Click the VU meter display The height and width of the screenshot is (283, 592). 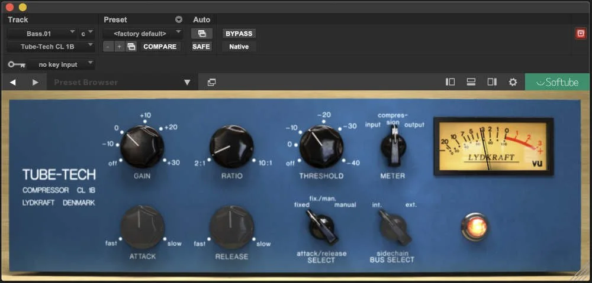tap(494, 146)
